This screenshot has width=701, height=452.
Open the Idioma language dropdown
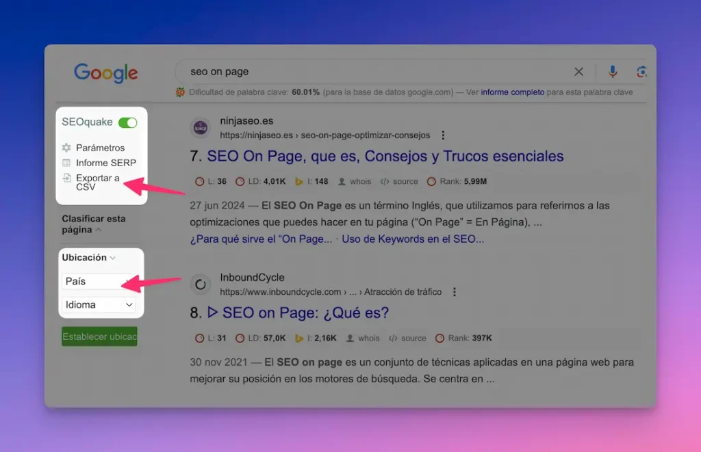point(99,304)
